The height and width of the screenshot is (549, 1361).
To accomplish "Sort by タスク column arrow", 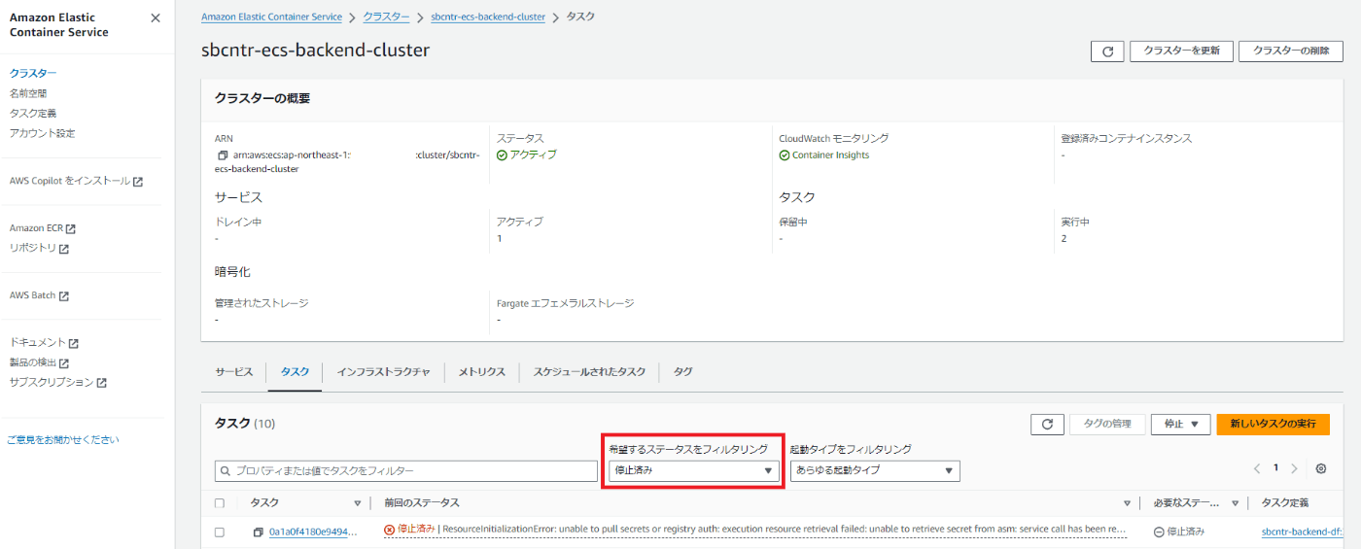I will (358, 503).
